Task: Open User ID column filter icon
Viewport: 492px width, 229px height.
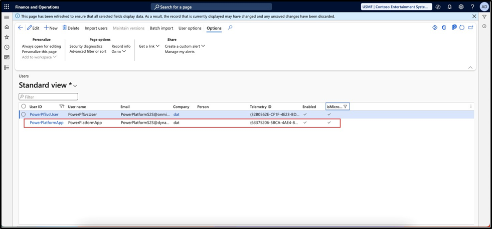Action: [62, 106]
